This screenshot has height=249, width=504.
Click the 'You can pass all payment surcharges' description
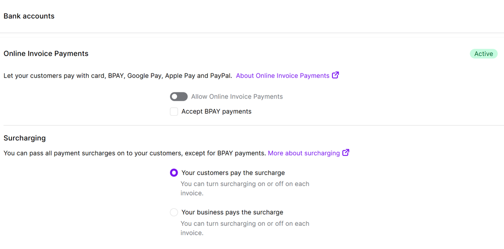click(134, 153)
